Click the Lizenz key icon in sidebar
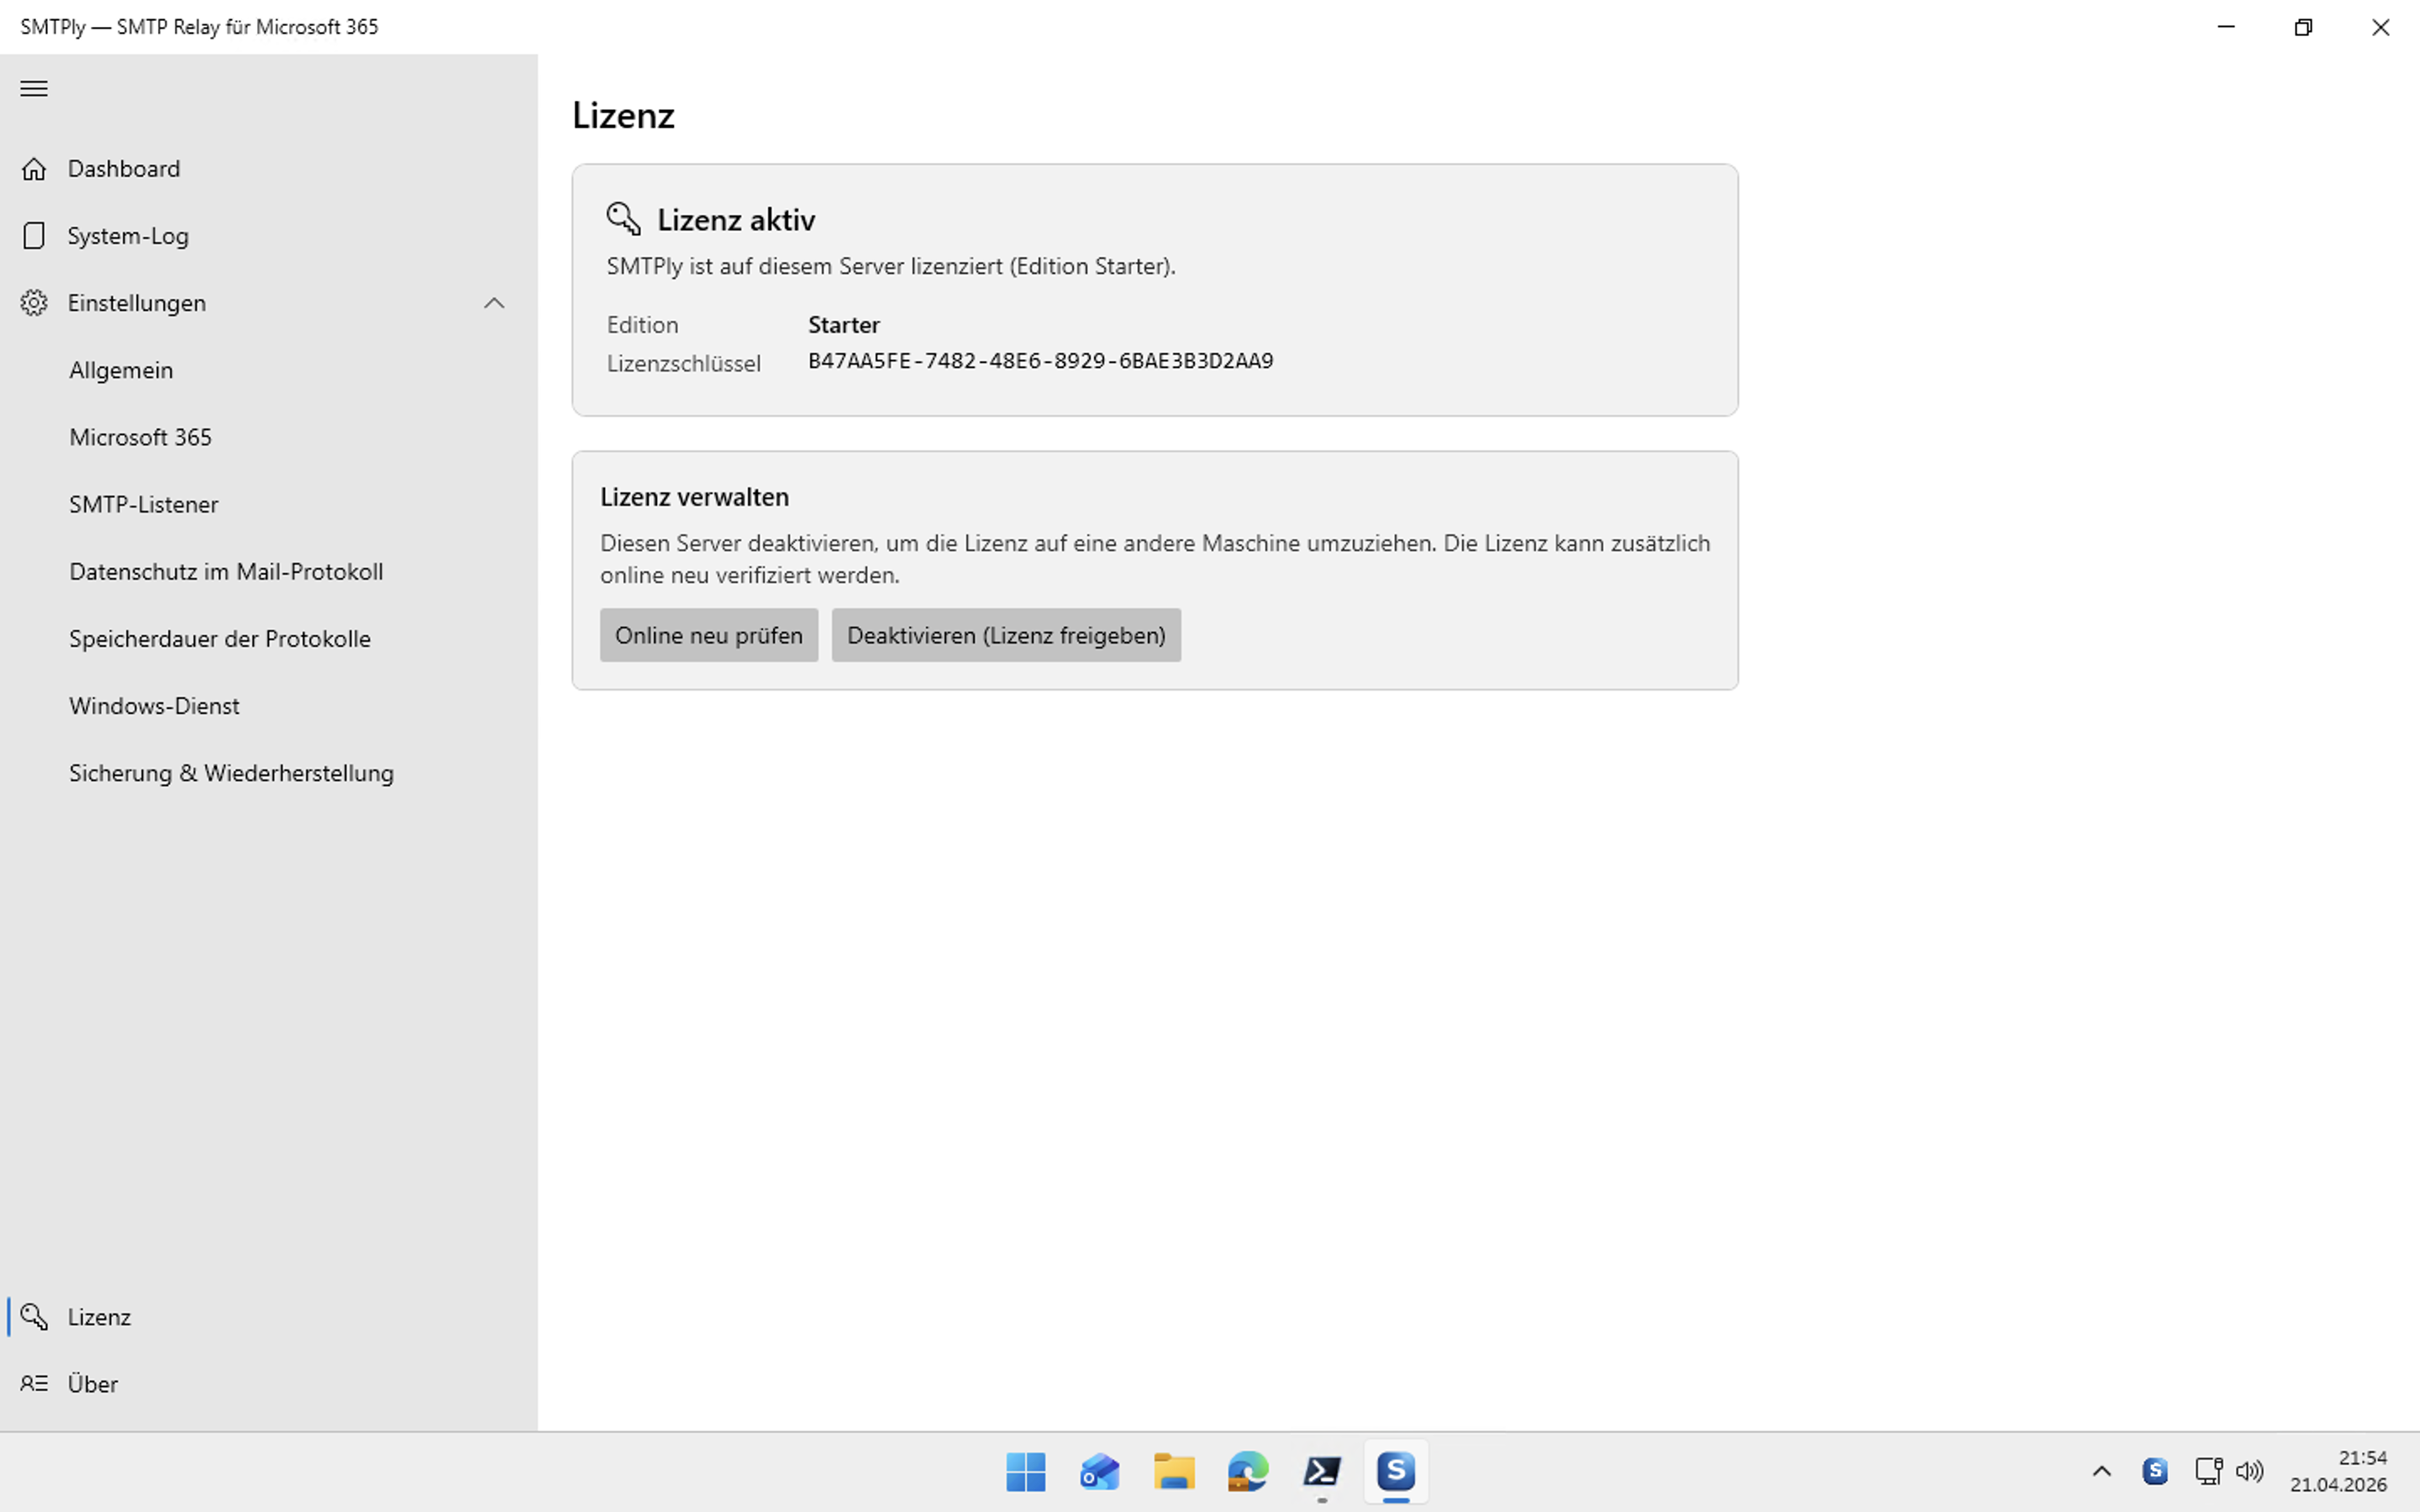Image resolution: width=2420 pixels, height=1512 pixels. 34,1317
